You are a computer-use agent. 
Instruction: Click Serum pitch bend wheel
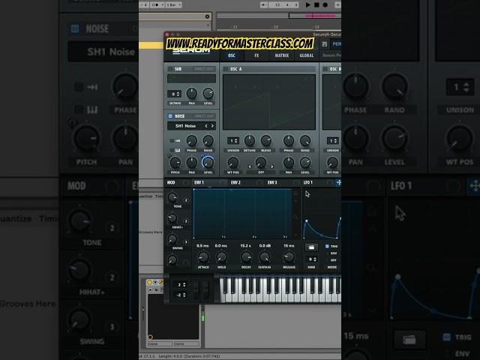pos(196,289)
